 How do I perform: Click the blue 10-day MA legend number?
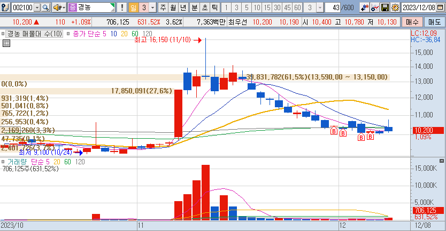(113, 34)
